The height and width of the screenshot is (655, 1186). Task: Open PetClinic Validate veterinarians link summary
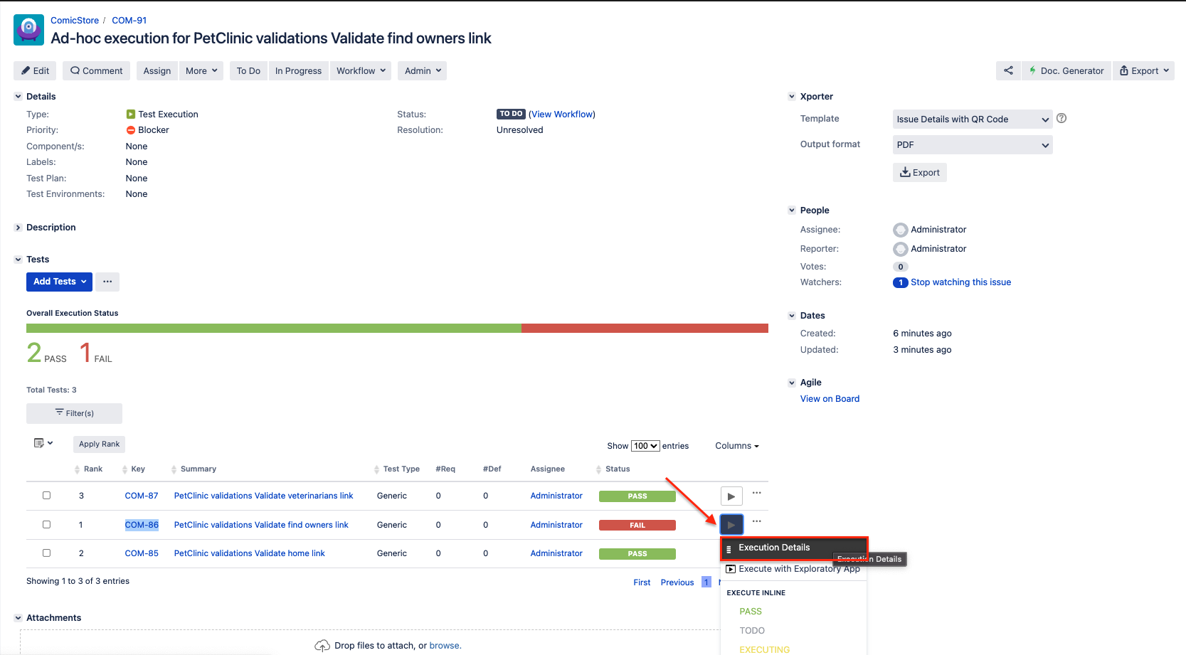click(x=263, y=496)
